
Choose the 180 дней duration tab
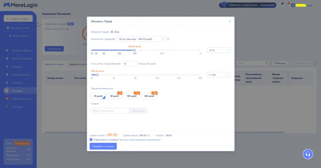(x=131, y=96)
